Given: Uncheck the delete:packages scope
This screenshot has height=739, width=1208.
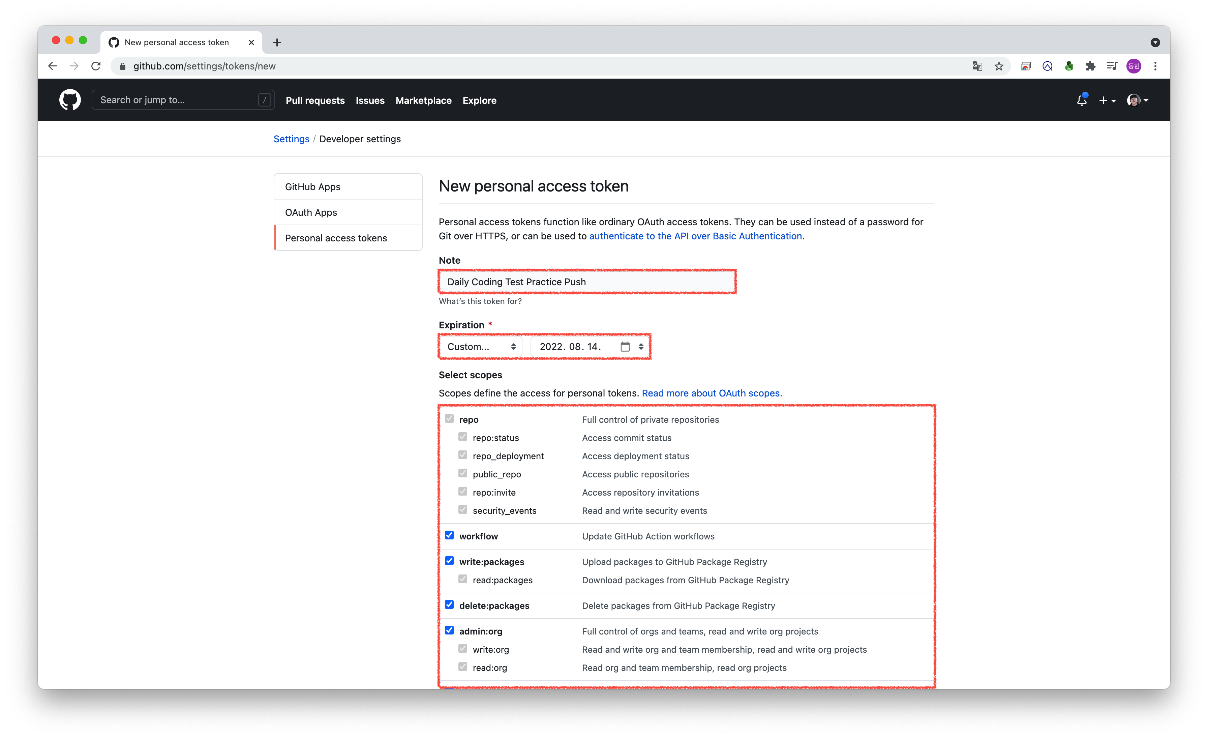Looking at the screenshot, I should [x=449, y=604].
